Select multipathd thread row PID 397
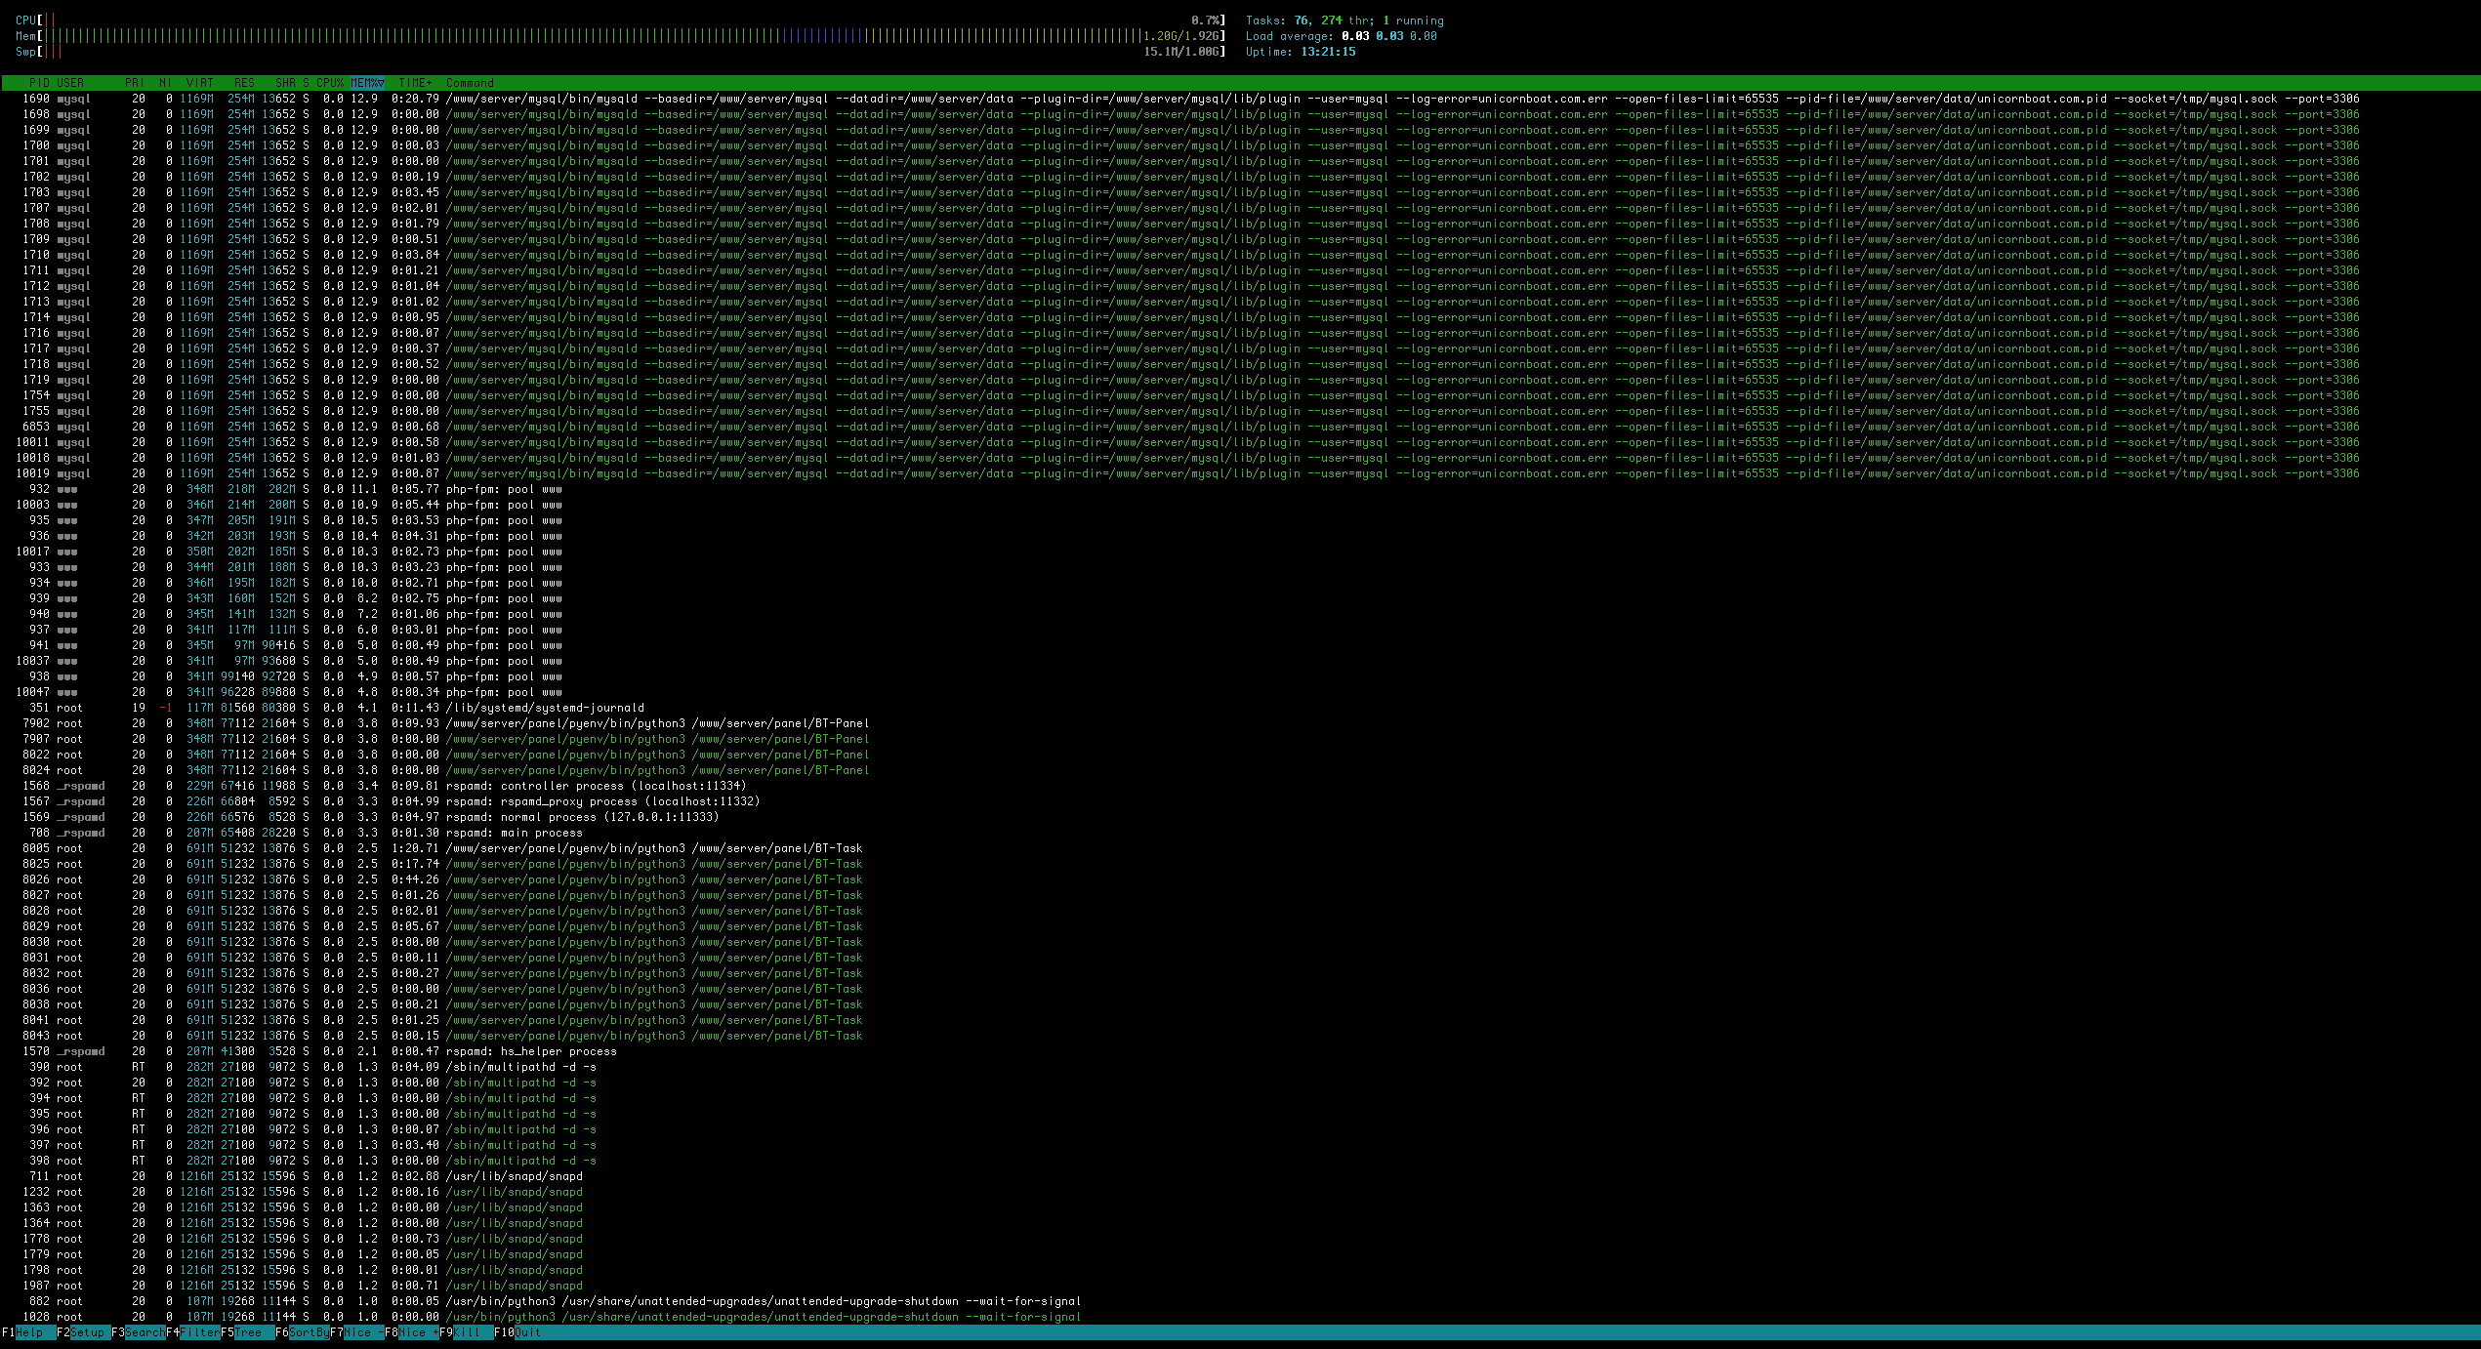 coord(1240,1145)
